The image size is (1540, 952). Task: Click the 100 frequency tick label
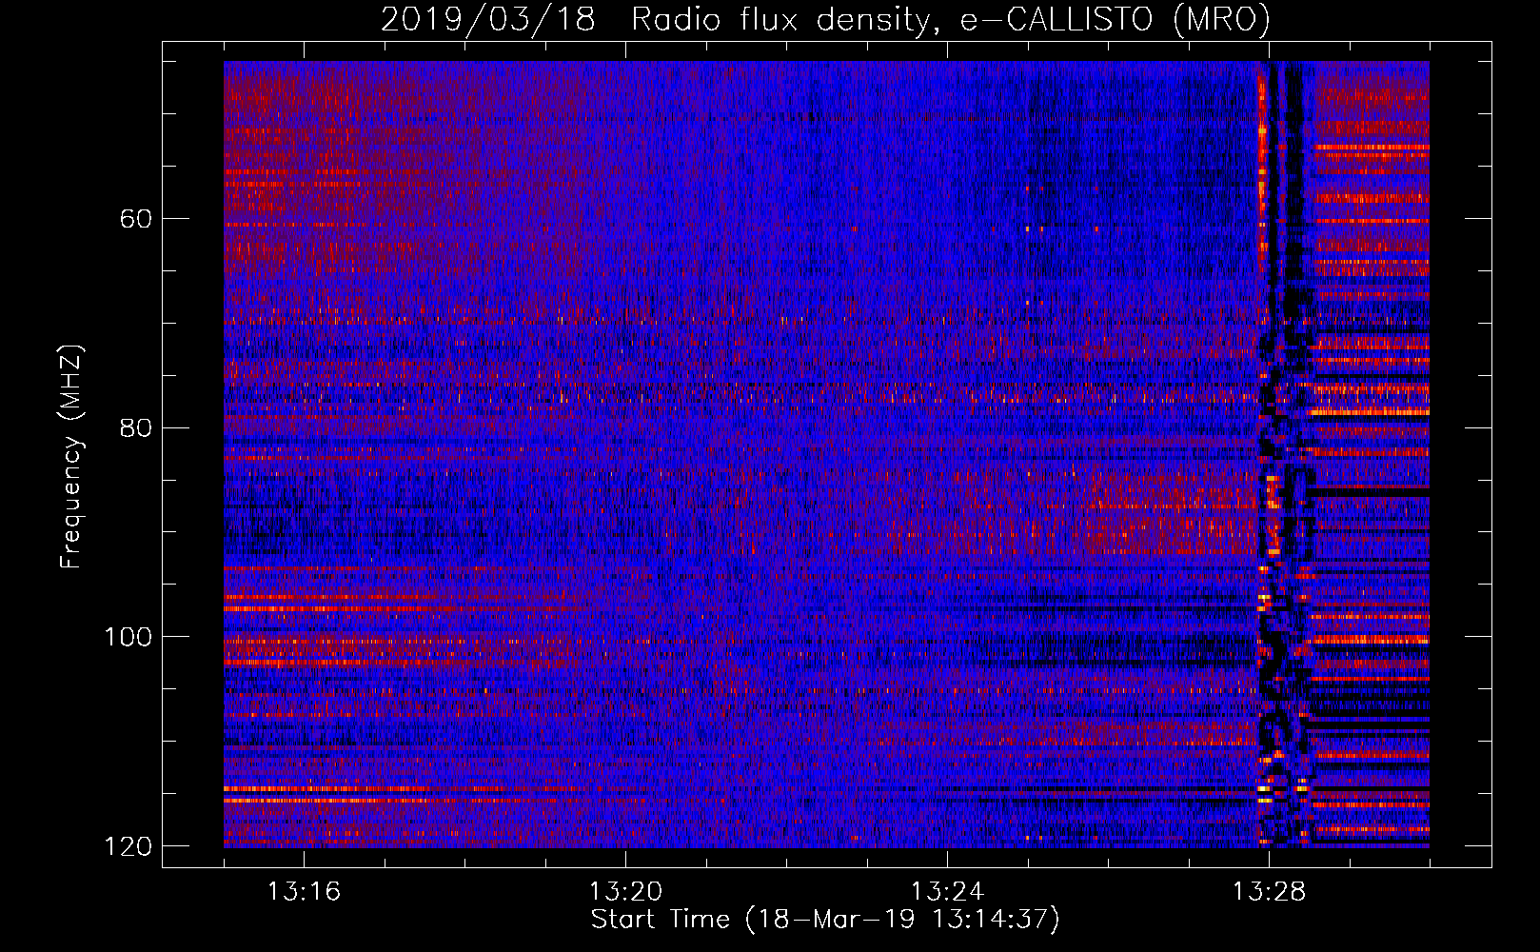[128, 637]
